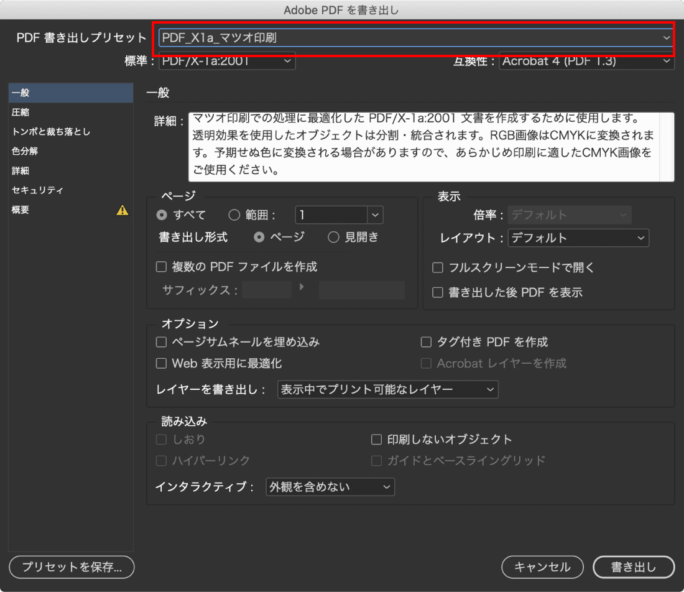
Task: Choose the 見開き export format radio button
Action: pos(333,237)
